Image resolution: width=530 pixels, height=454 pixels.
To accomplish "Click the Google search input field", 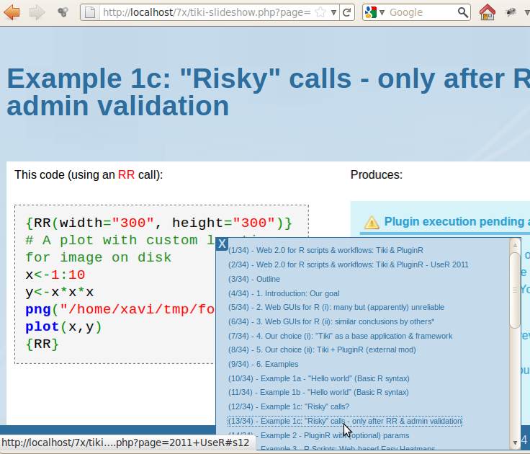I will pyautogui.click(x=422, y=12).
